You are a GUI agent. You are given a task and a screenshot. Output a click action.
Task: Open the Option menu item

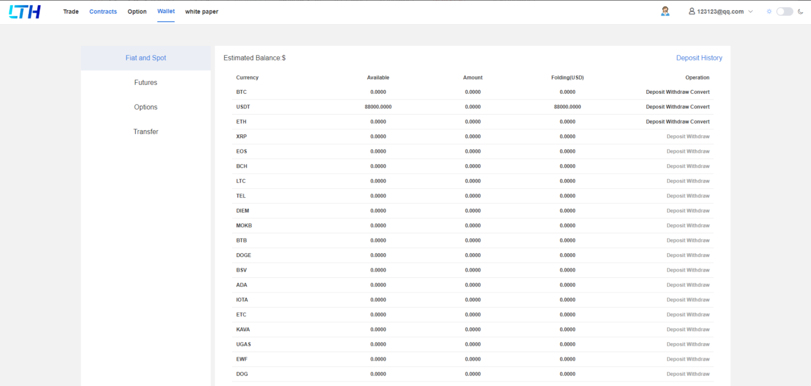point(137,11)
